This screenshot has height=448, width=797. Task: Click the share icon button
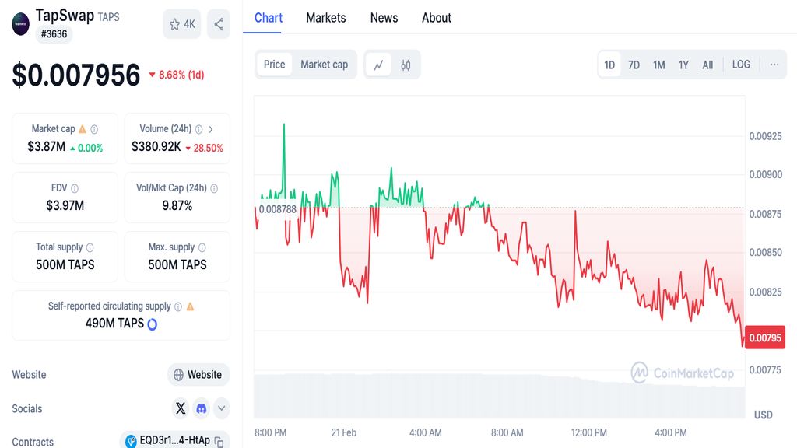click(x=219, y=24)
